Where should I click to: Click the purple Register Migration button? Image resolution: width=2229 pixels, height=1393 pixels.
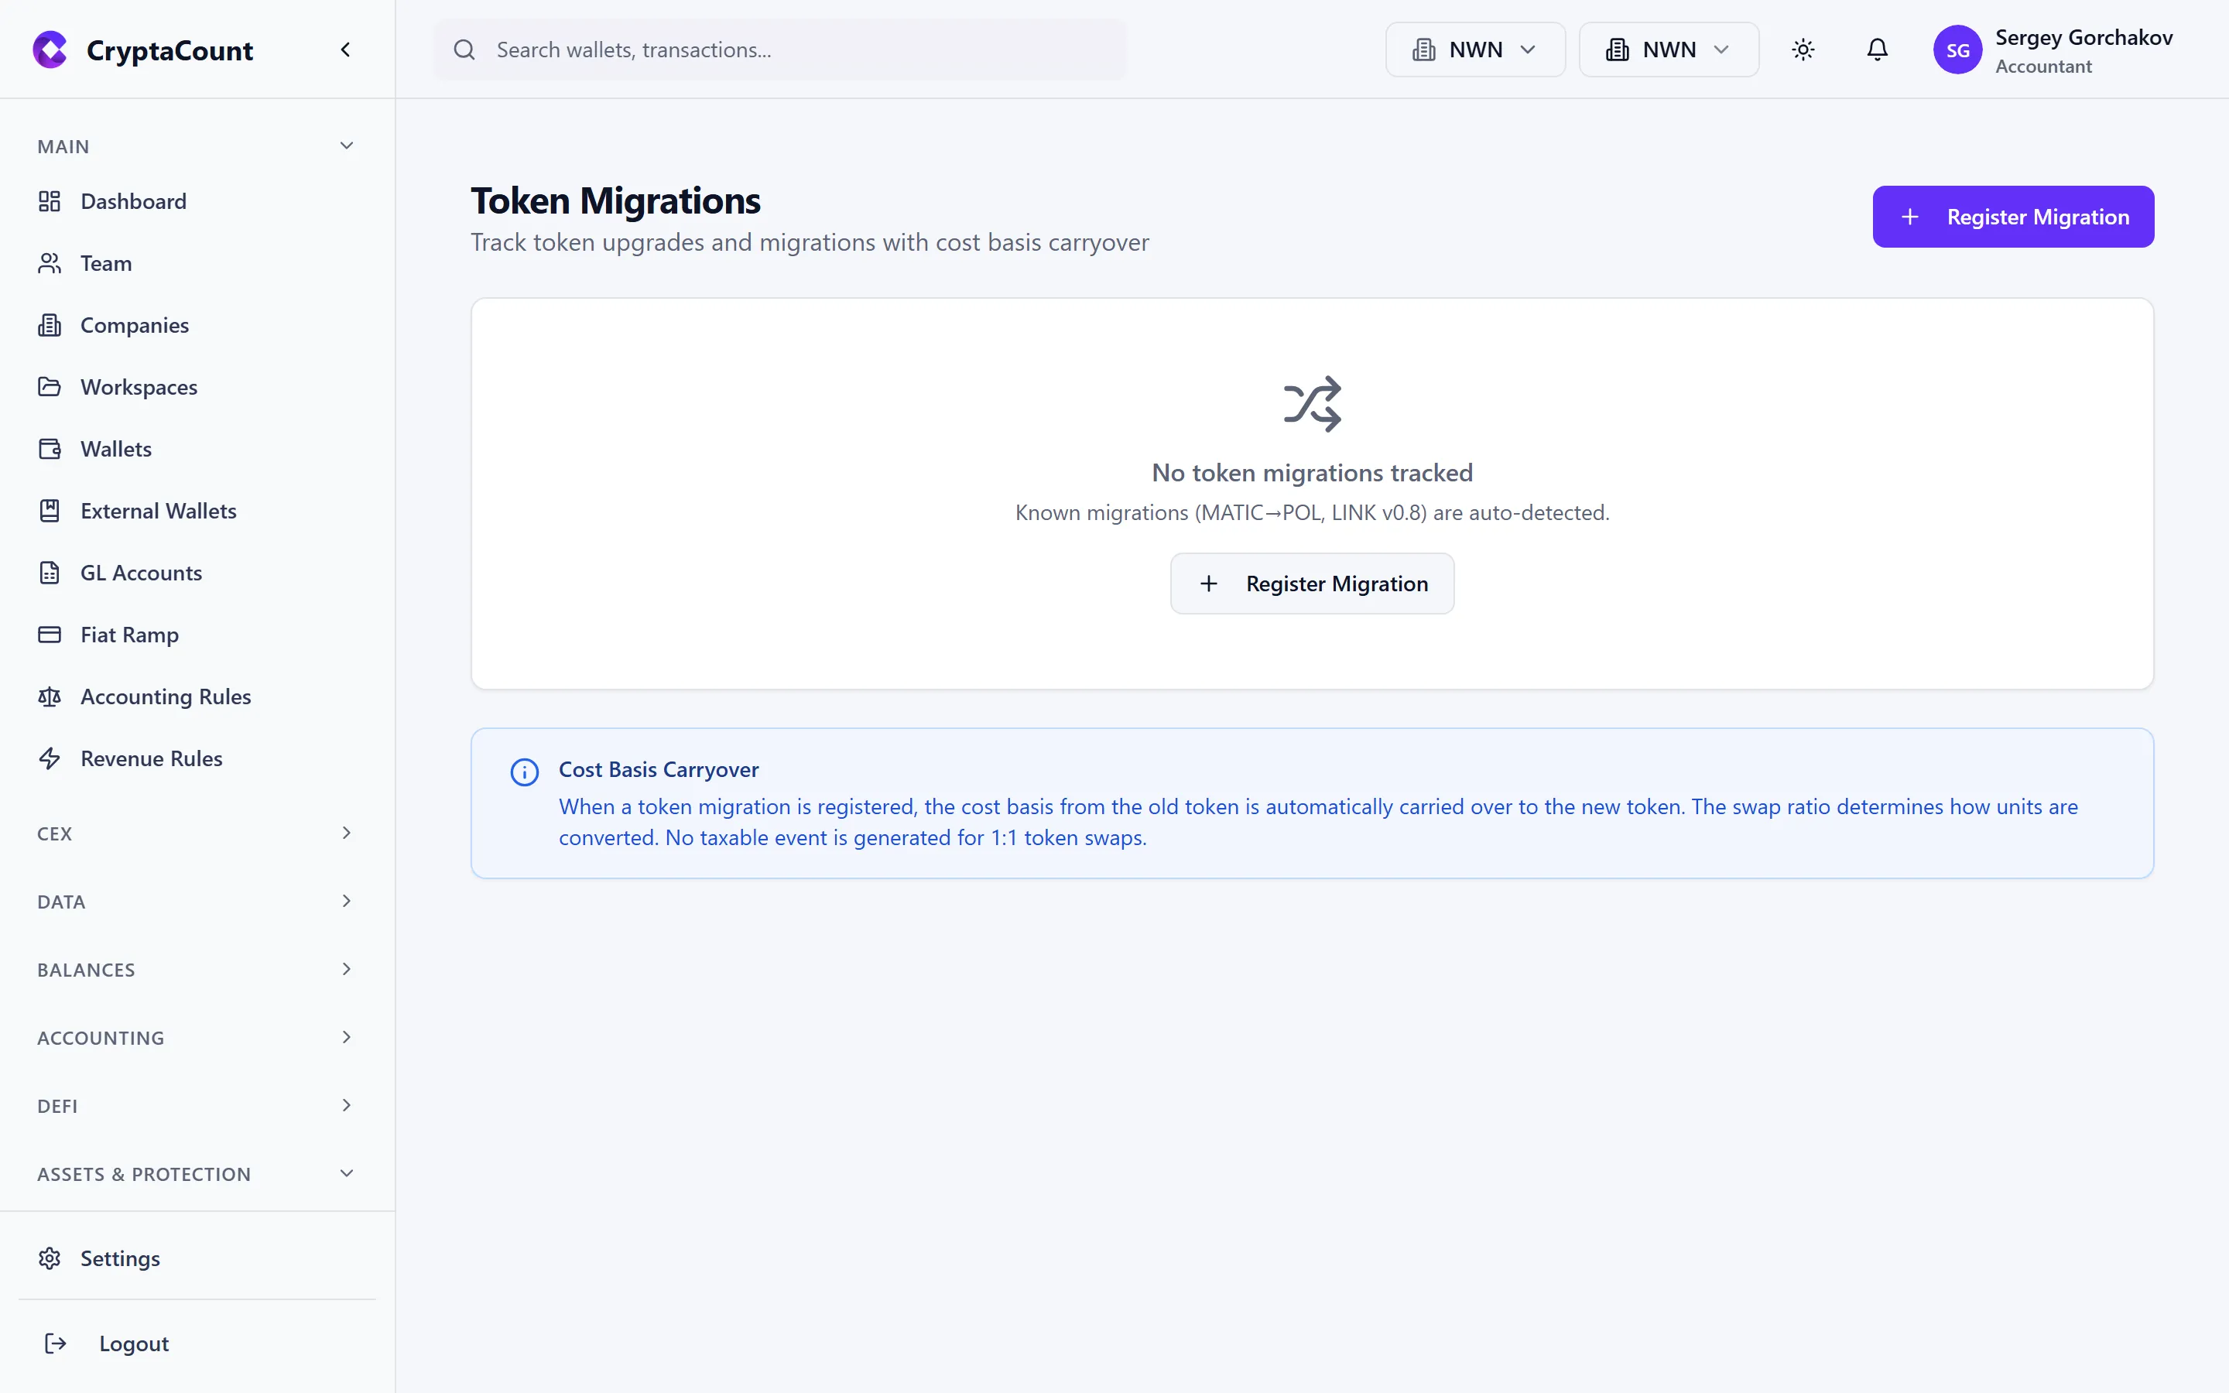tap(2014, 217)
